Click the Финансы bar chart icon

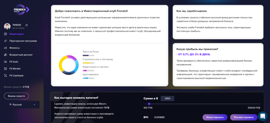click(5, 48)
